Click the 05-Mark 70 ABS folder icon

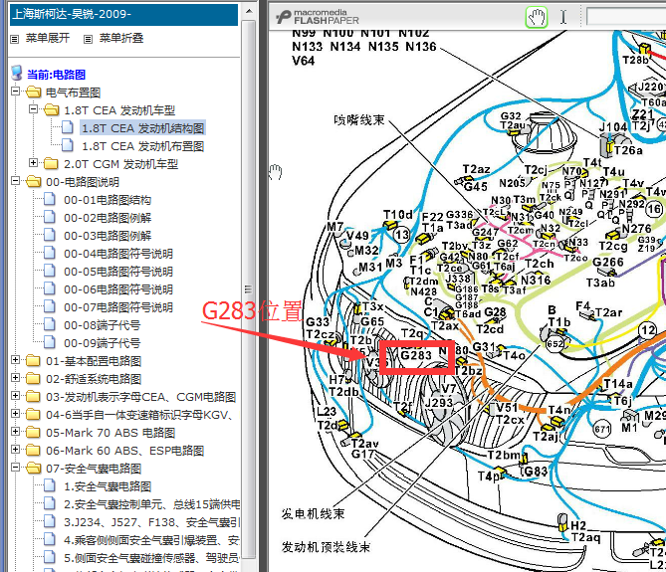pyautogui.click(x=33, y=432)
